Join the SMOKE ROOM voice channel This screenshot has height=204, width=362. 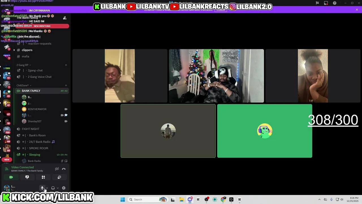pos(42,148)
